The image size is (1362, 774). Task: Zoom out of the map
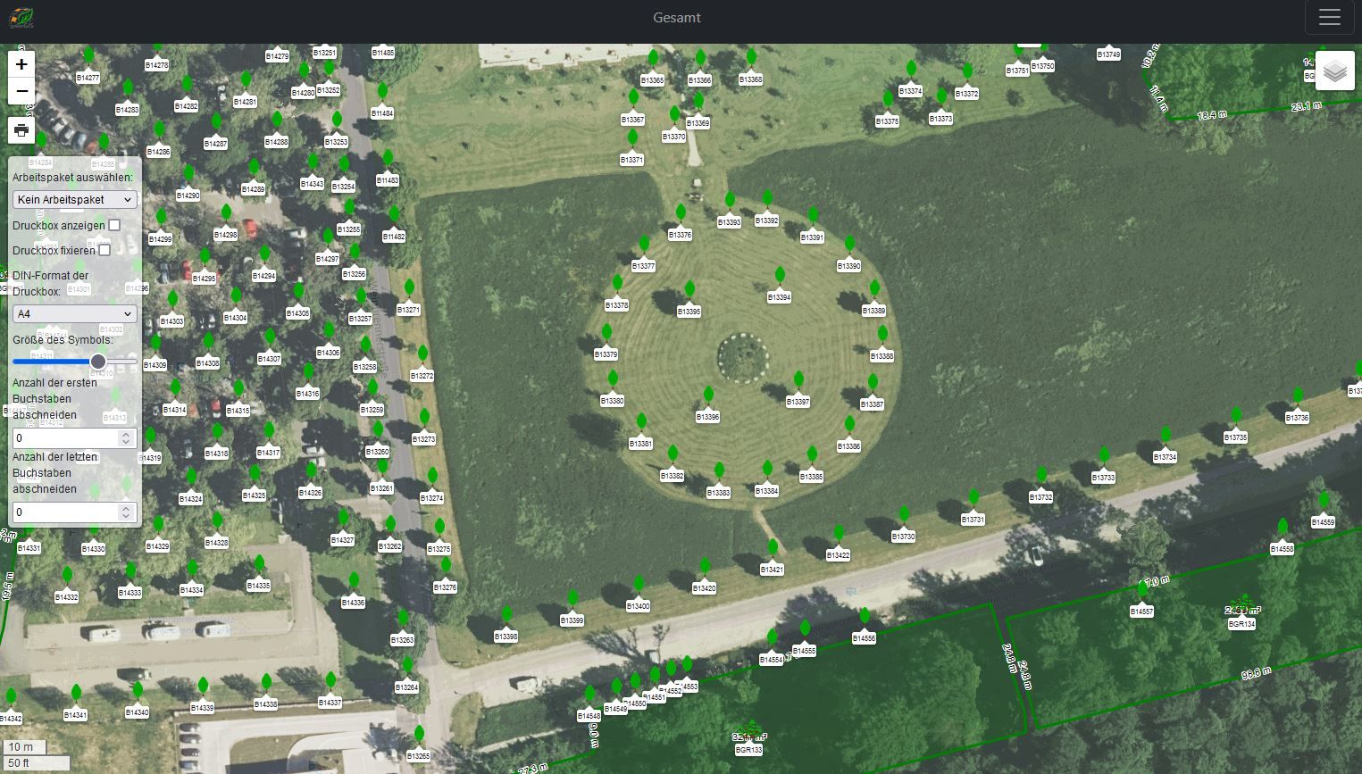(x=21, y=91)
